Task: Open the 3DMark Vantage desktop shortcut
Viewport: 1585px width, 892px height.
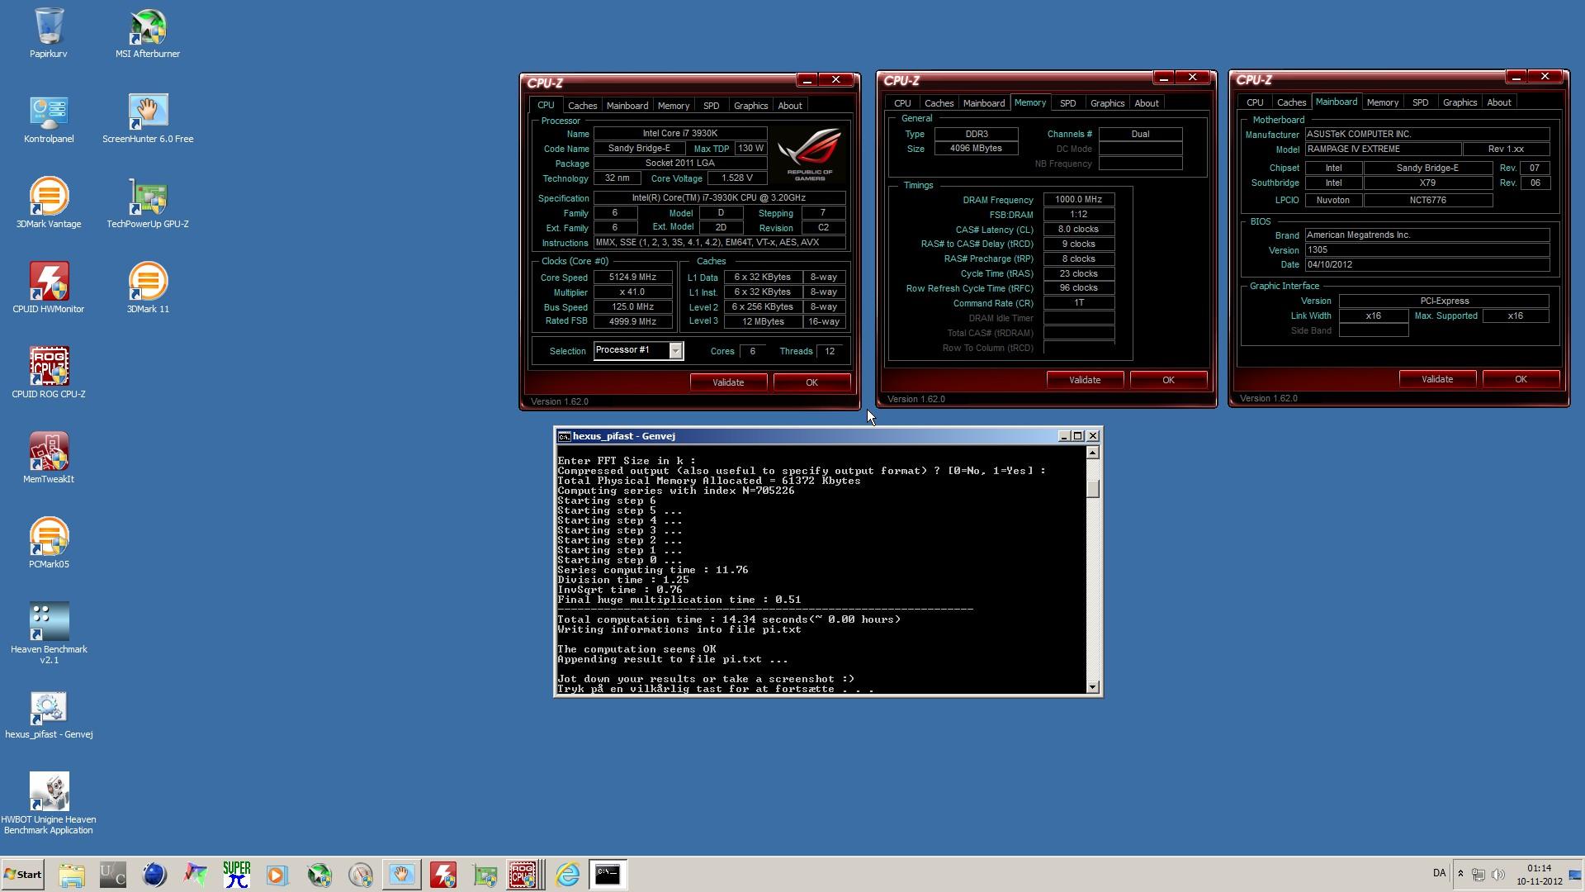Action: click(49, 204)
